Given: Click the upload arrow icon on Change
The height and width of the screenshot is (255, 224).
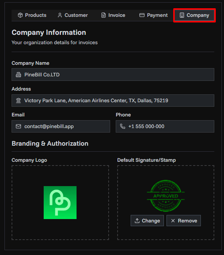Looking at the screenshot, I should tap(137, 221).
